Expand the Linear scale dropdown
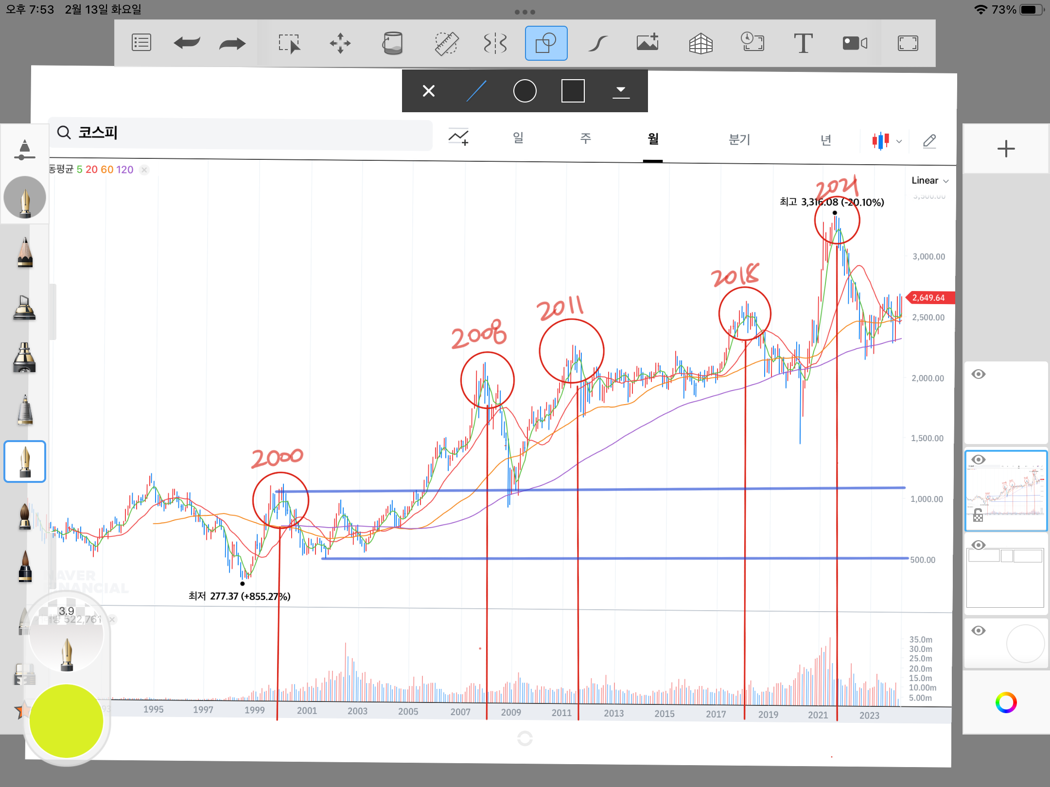The height and width of the screenshot is (787, 1050). [x=929, y=181]
